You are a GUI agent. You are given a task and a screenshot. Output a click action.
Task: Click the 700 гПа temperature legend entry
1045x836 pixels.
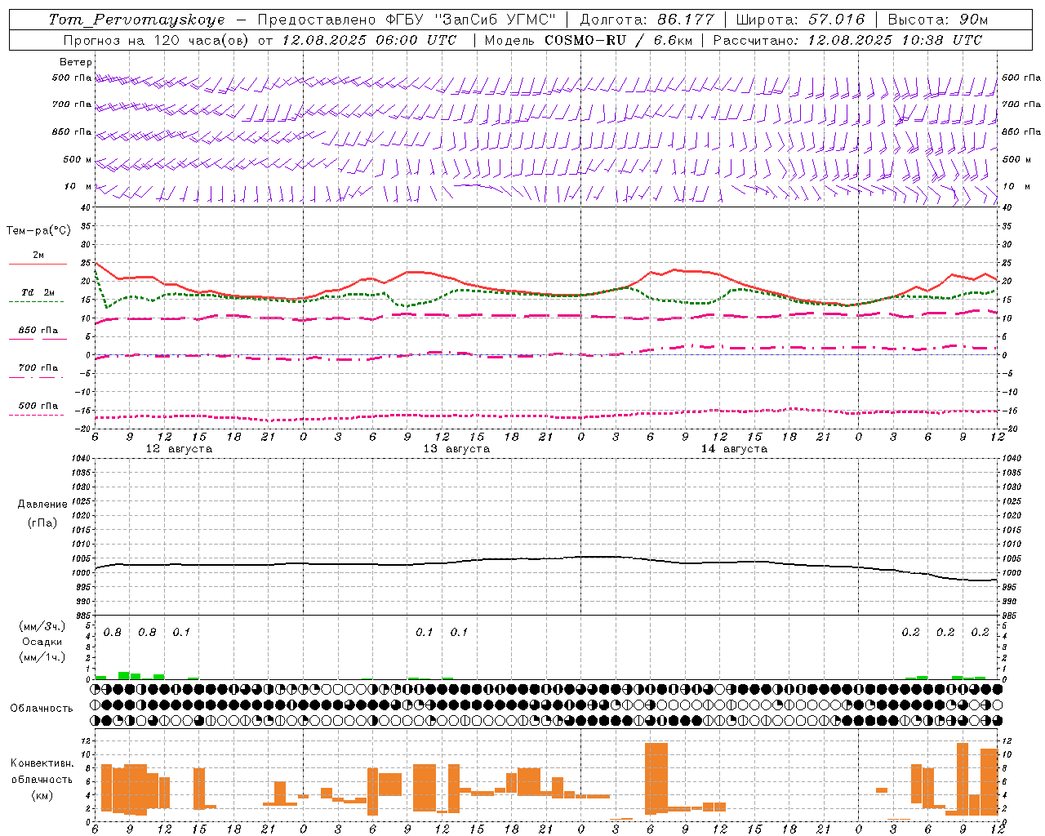[38, 368]
